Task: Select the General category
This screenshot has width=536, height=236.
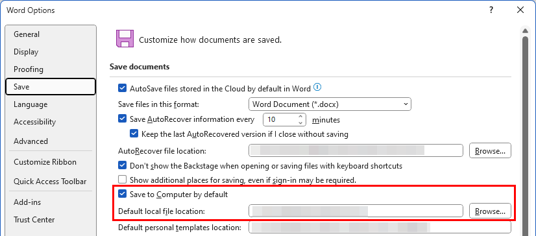Action: (51, 34)
